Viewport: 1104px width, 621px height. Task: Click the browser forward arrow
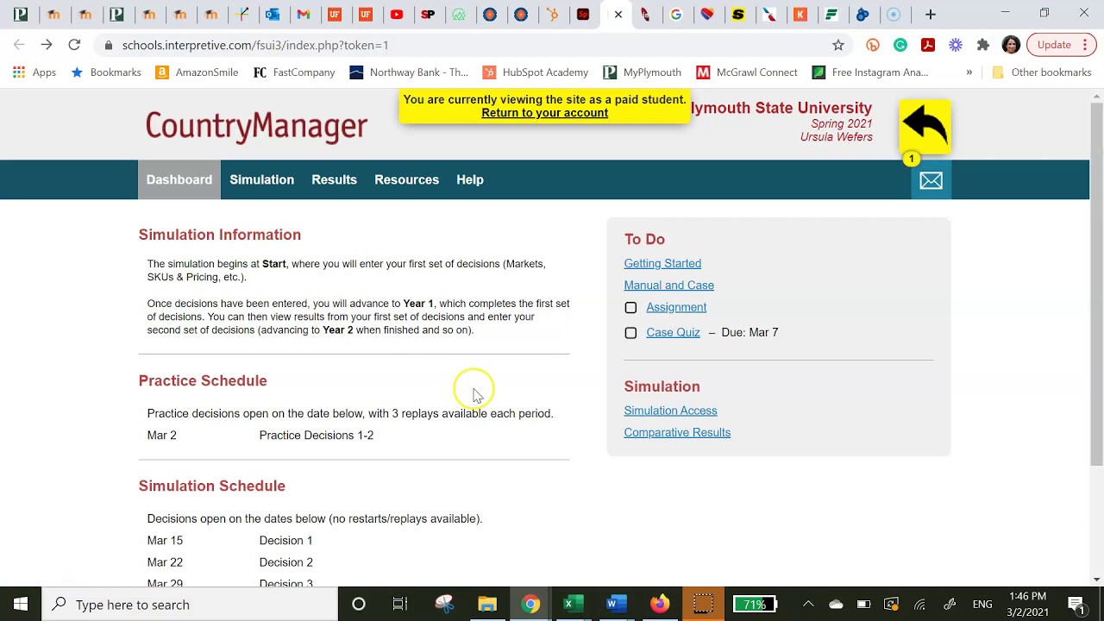(x=47, y=45)
